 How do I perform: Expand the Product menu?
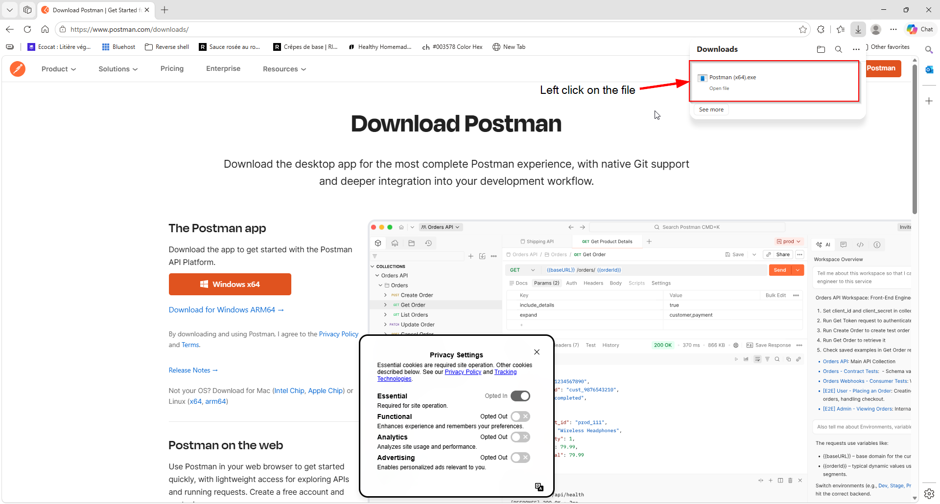click(59, 69)
